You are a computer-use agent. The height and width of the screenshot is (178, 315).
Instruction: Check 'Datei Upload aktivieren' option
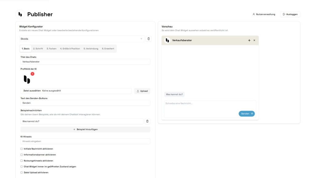[22, 172]
